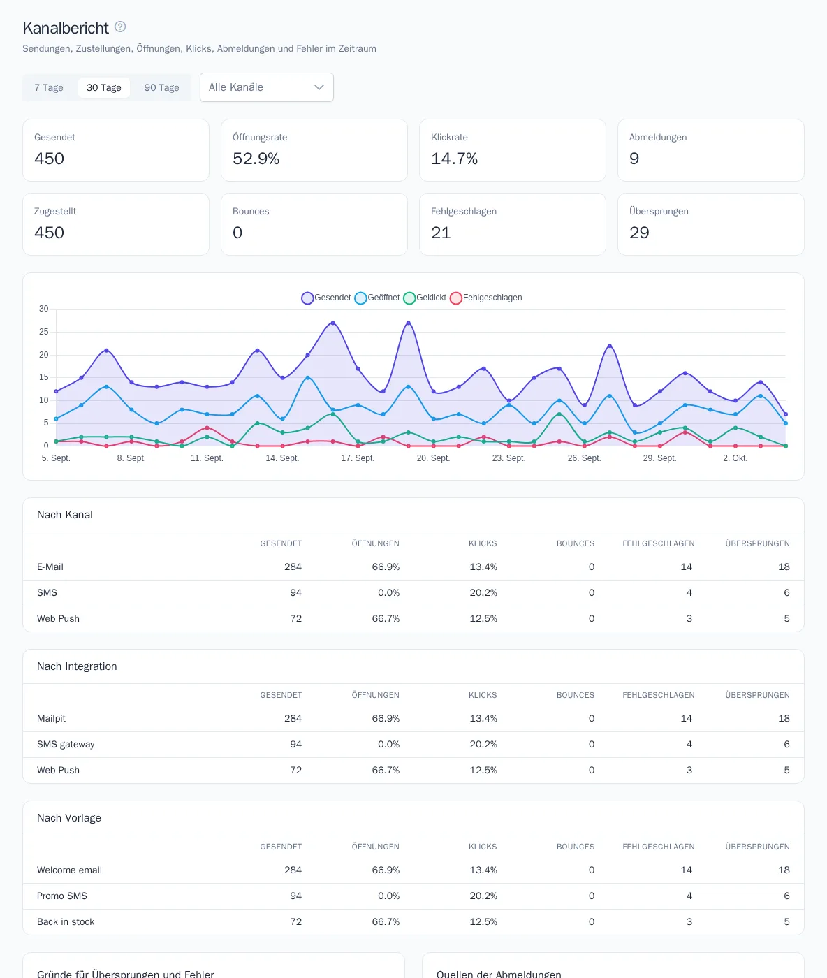The image size is (827, 978).
Task: Click the Gesendet card value 450
Action: point(49,159)
